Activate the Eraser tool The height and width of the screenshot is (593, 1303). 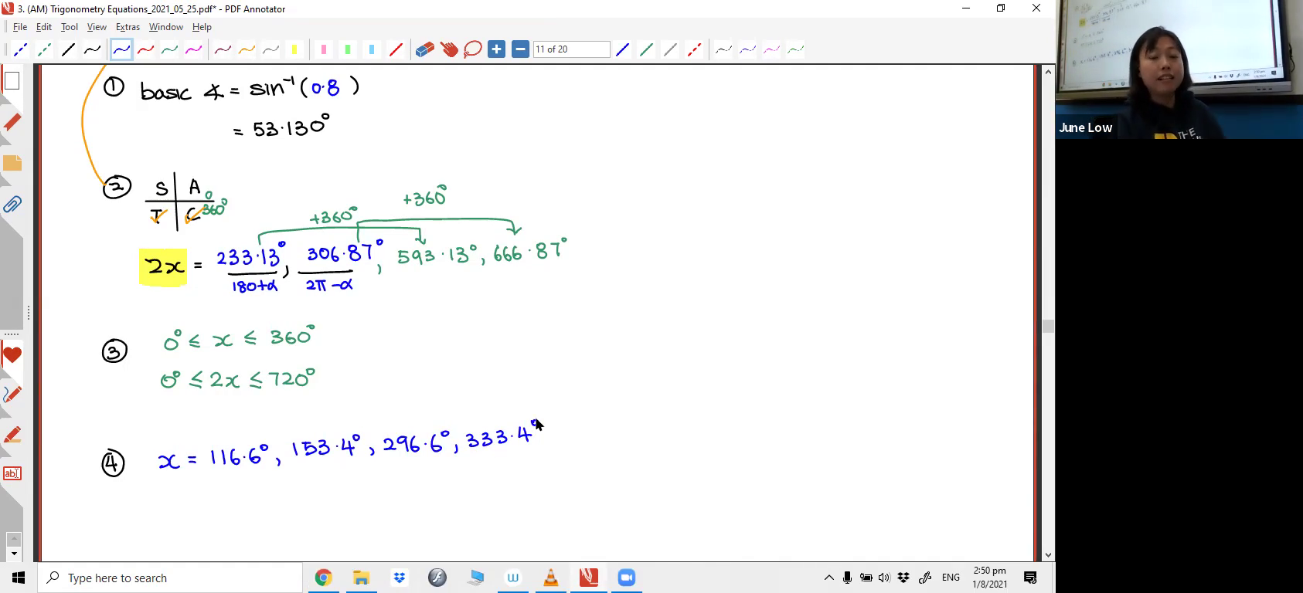pyautogui.click(x=424, y=49)
